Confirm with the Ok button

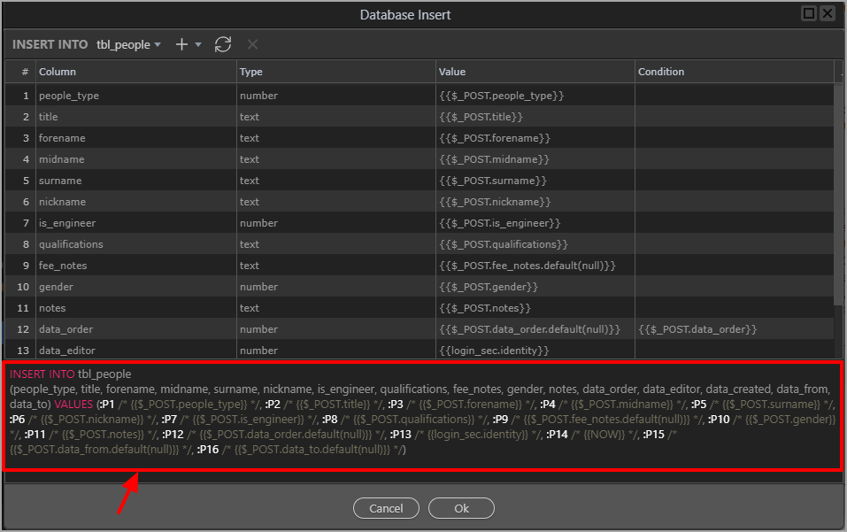point(461,508)
